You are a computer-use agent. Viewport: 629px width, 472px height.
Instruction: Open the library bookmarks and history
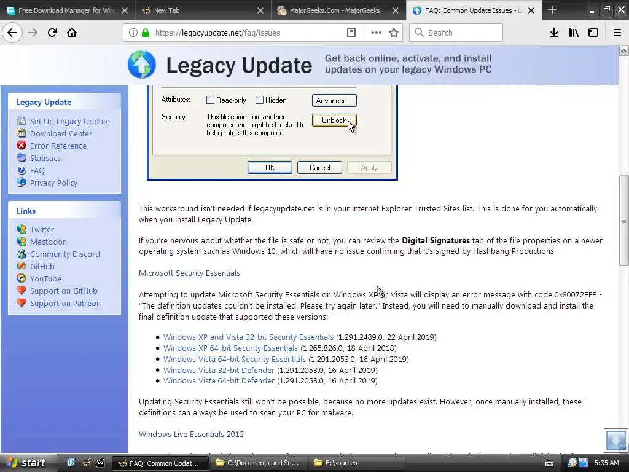coord(574,33)
